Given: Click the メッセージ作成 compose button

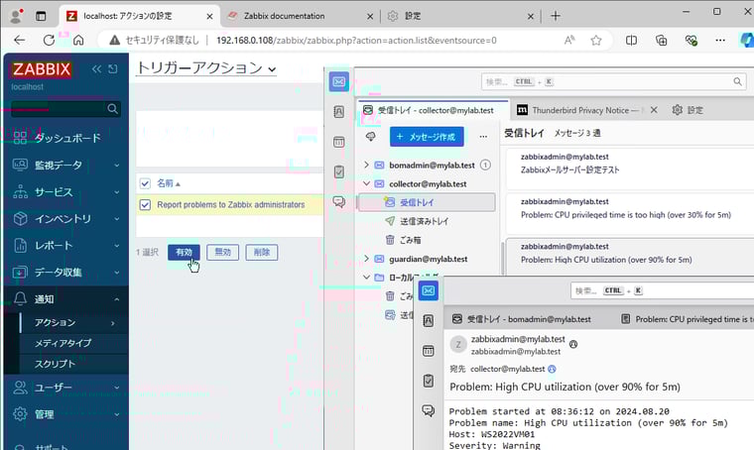Looking at the screenshot, I should (x=427, y=137).
